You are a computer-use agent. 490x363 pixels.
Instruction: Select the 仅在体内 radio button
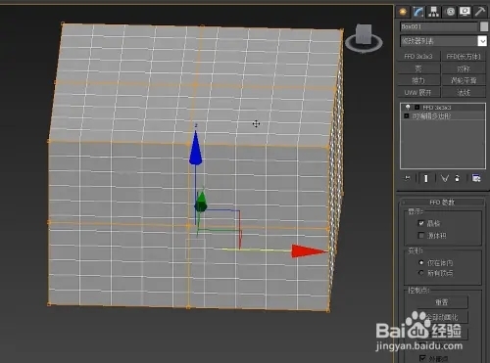(421, 262)
